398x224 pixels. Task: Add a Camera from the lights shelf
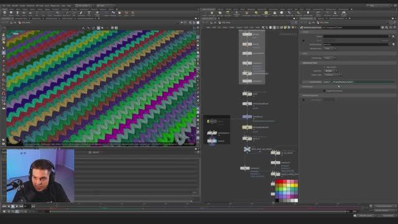pos(204,13)
